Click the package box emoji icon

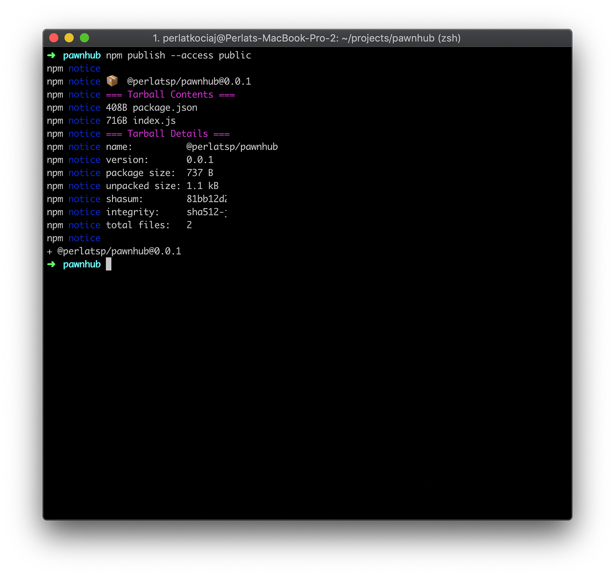tap(112, 81)
